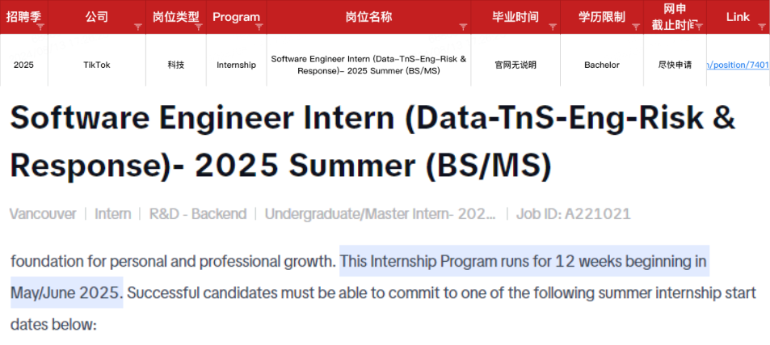The width and height of the screenshot is (770, 345).
Task: Click the Software Engineer Intern job title heading
Action: click(372, 143)
